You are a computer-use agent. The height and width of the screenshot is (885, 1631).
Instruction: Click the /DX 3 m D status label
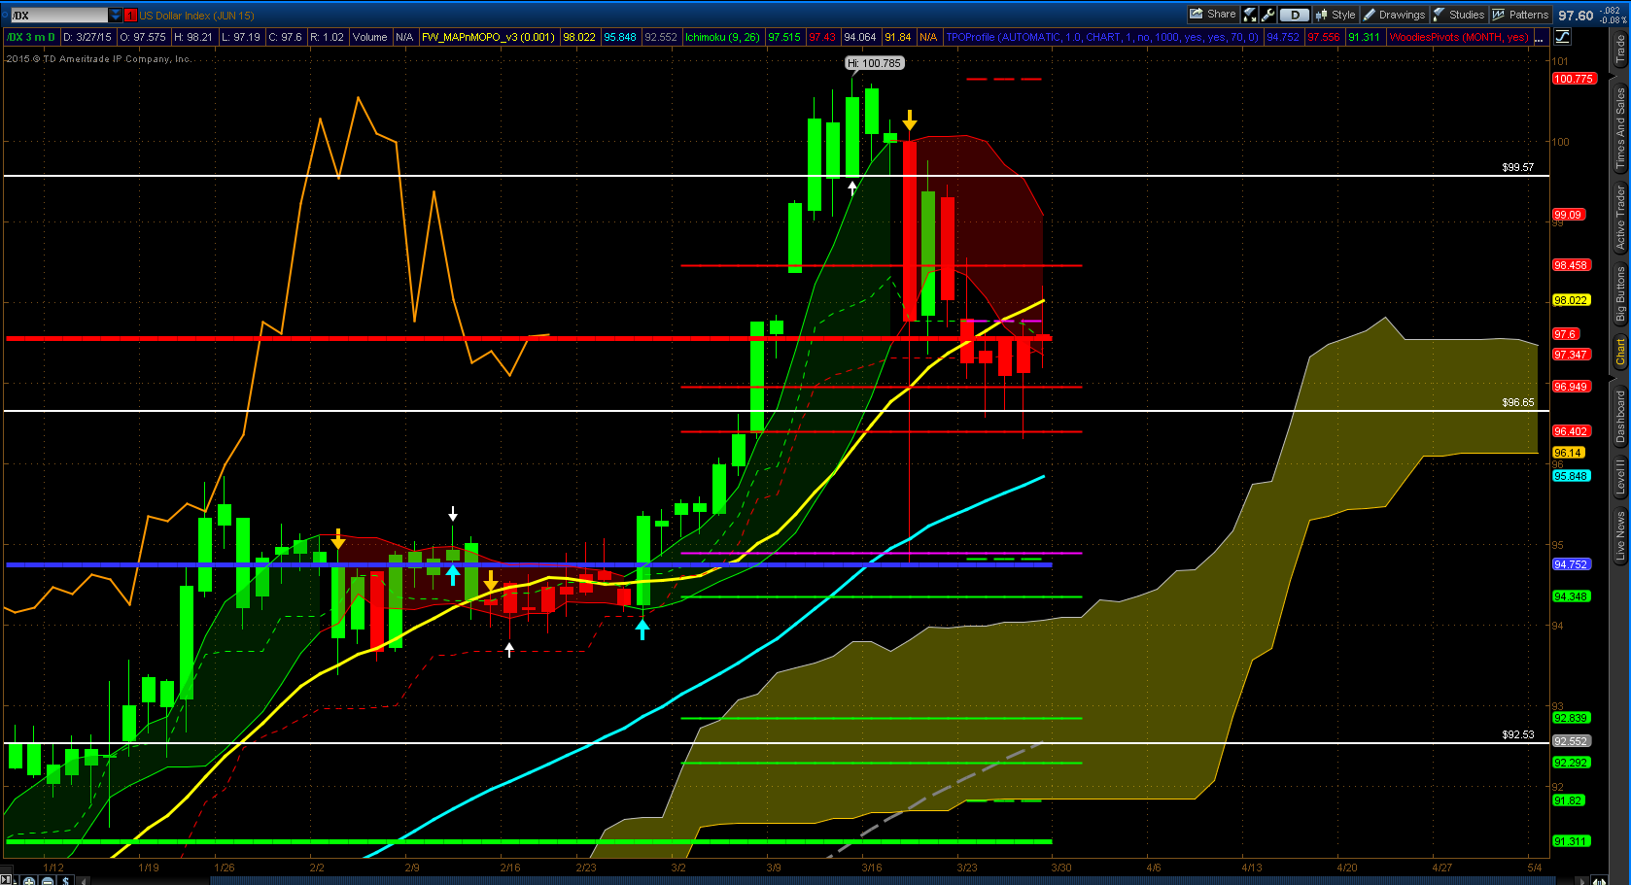point(32,37)
